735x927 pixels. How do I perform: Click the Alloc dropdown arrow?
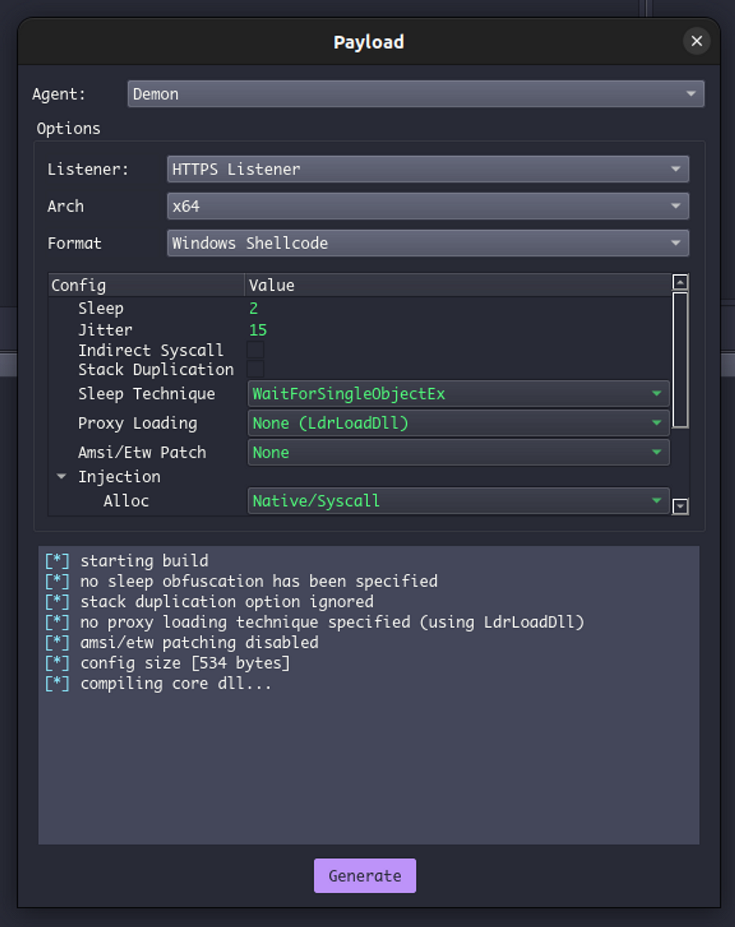click(656, 501)
